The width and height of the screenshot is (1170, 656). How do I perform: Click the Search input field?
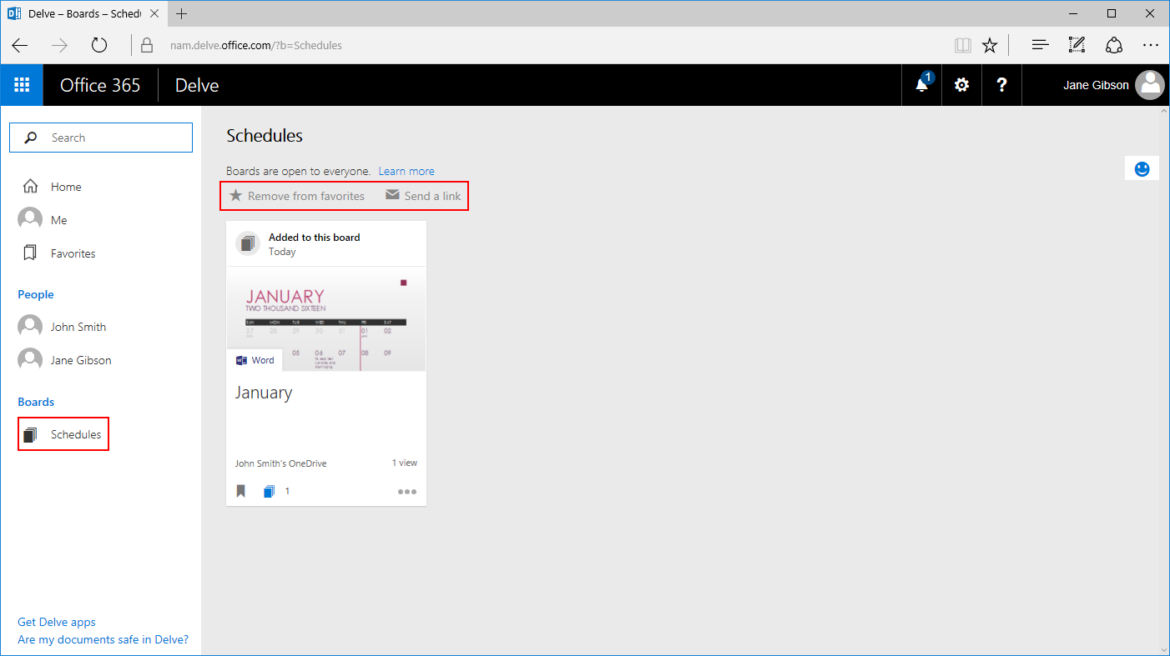(101, 138)
